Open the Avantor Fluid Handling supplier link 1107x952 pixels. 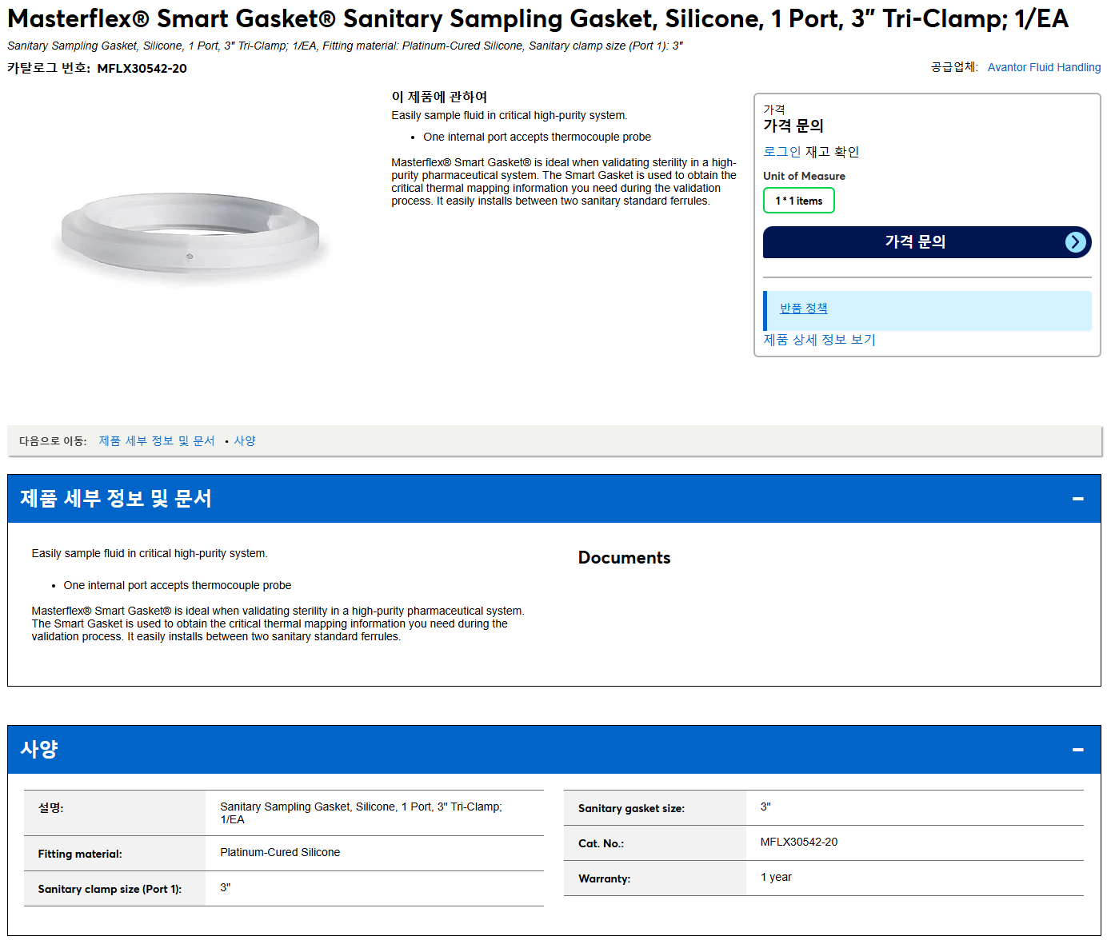(x=1044, y=67)
